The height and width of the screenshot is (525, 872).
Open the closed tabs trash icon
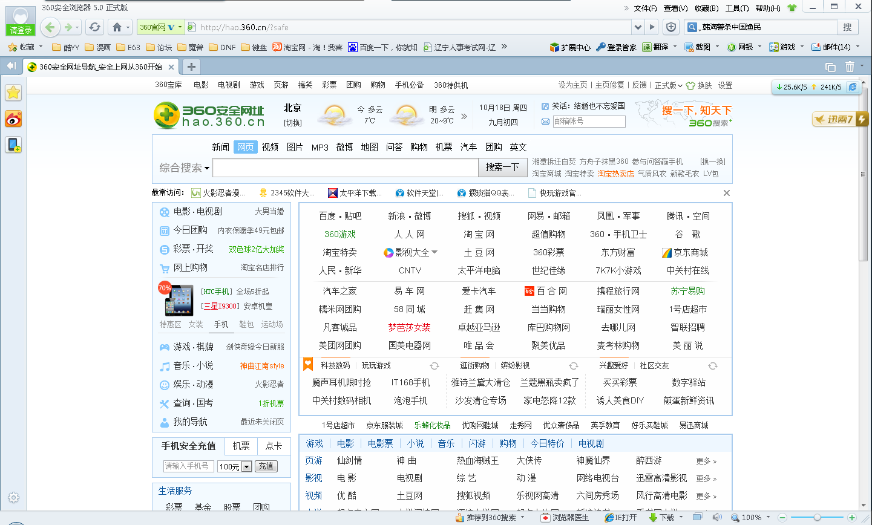point(850,67)
